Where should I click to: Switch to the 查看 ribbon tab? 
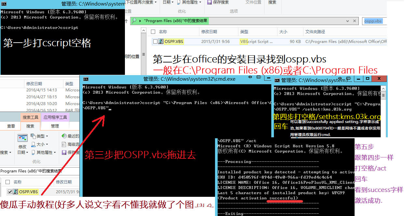[x=11, y=126]
